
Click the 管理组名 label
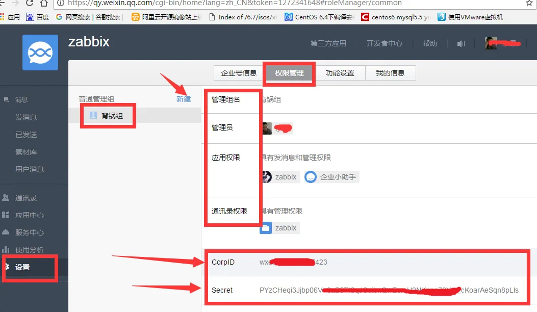[226, 99]
